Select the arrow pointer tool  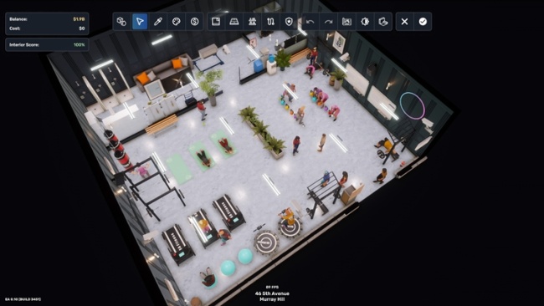pyautogui.click(x=140, y=22)
